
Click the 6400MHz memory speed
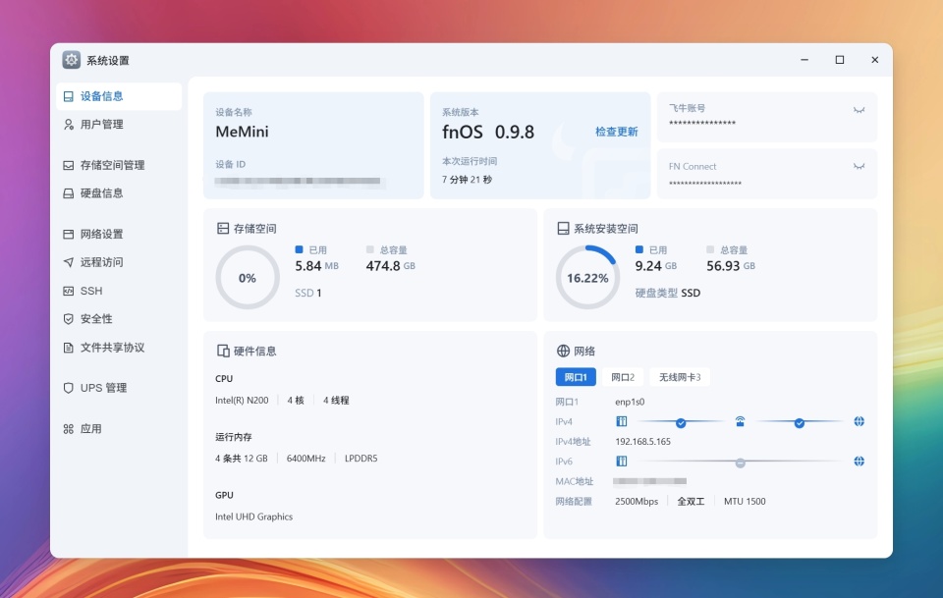306,459
